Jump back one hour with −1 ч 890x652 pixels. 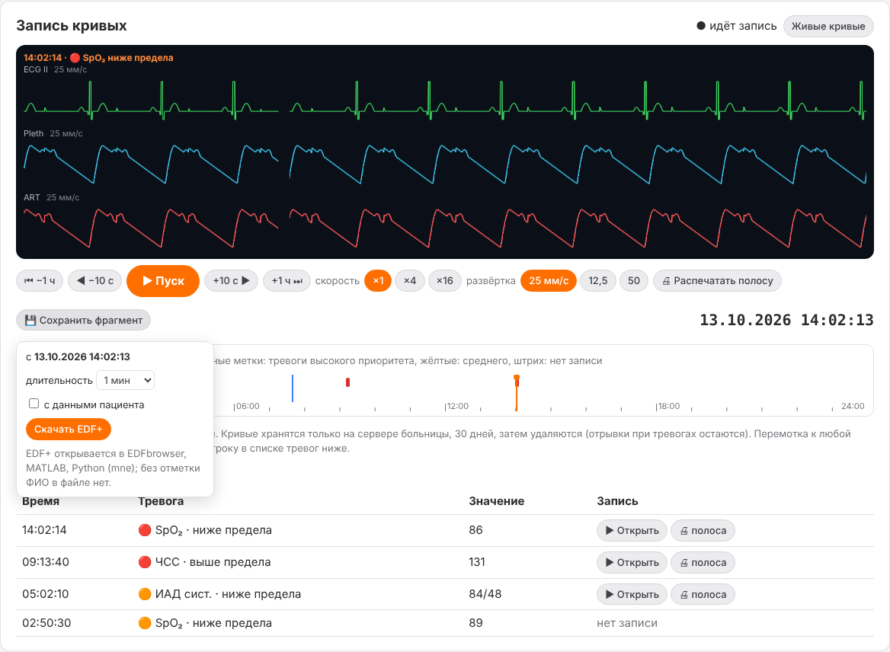pos(39,281)
